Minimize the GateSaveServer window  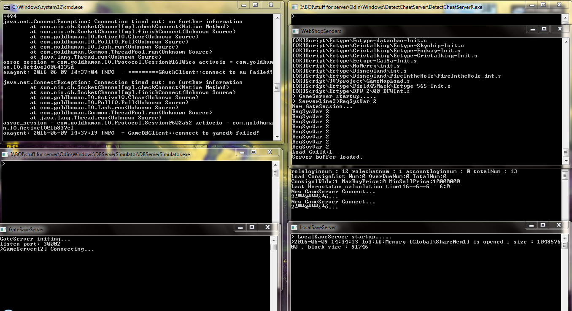(x=240, y=227)
